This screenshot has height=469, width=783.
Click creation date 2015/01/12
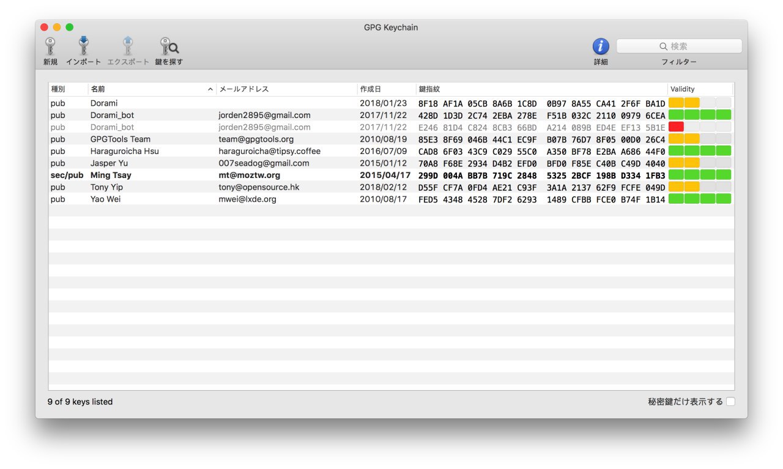tap(384, 163)
